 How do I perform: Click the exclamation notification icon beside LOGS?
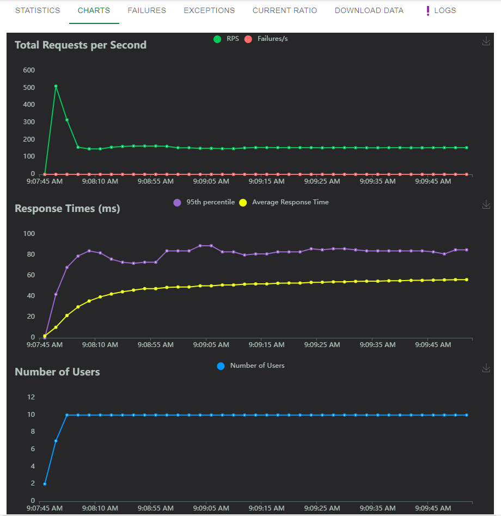pyautogui.click(x=426, y=10)
